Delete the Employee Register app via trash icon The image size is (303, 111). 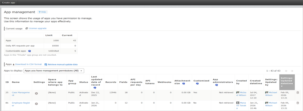click(298, 103)
